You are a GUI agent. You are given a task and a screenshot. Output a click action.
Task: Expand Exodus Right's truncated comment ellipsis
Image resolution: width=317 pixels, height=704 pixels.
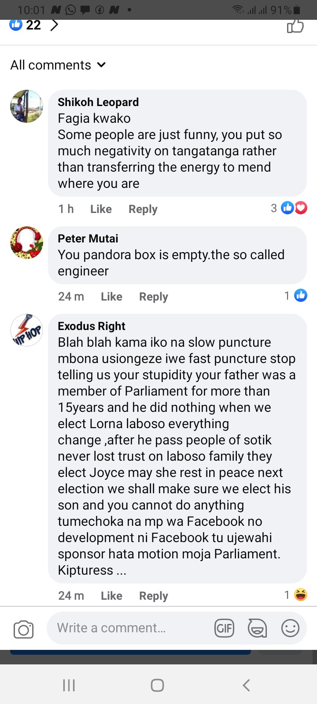[121, 571]
